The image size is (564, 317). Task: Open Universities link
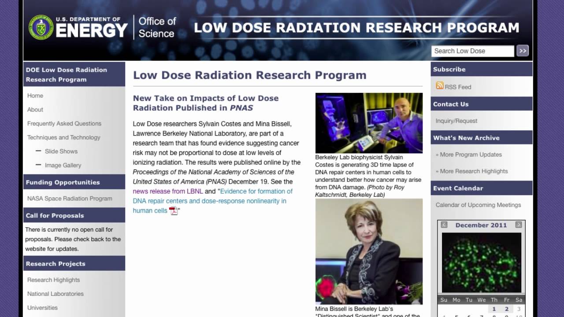click(42, 308)
